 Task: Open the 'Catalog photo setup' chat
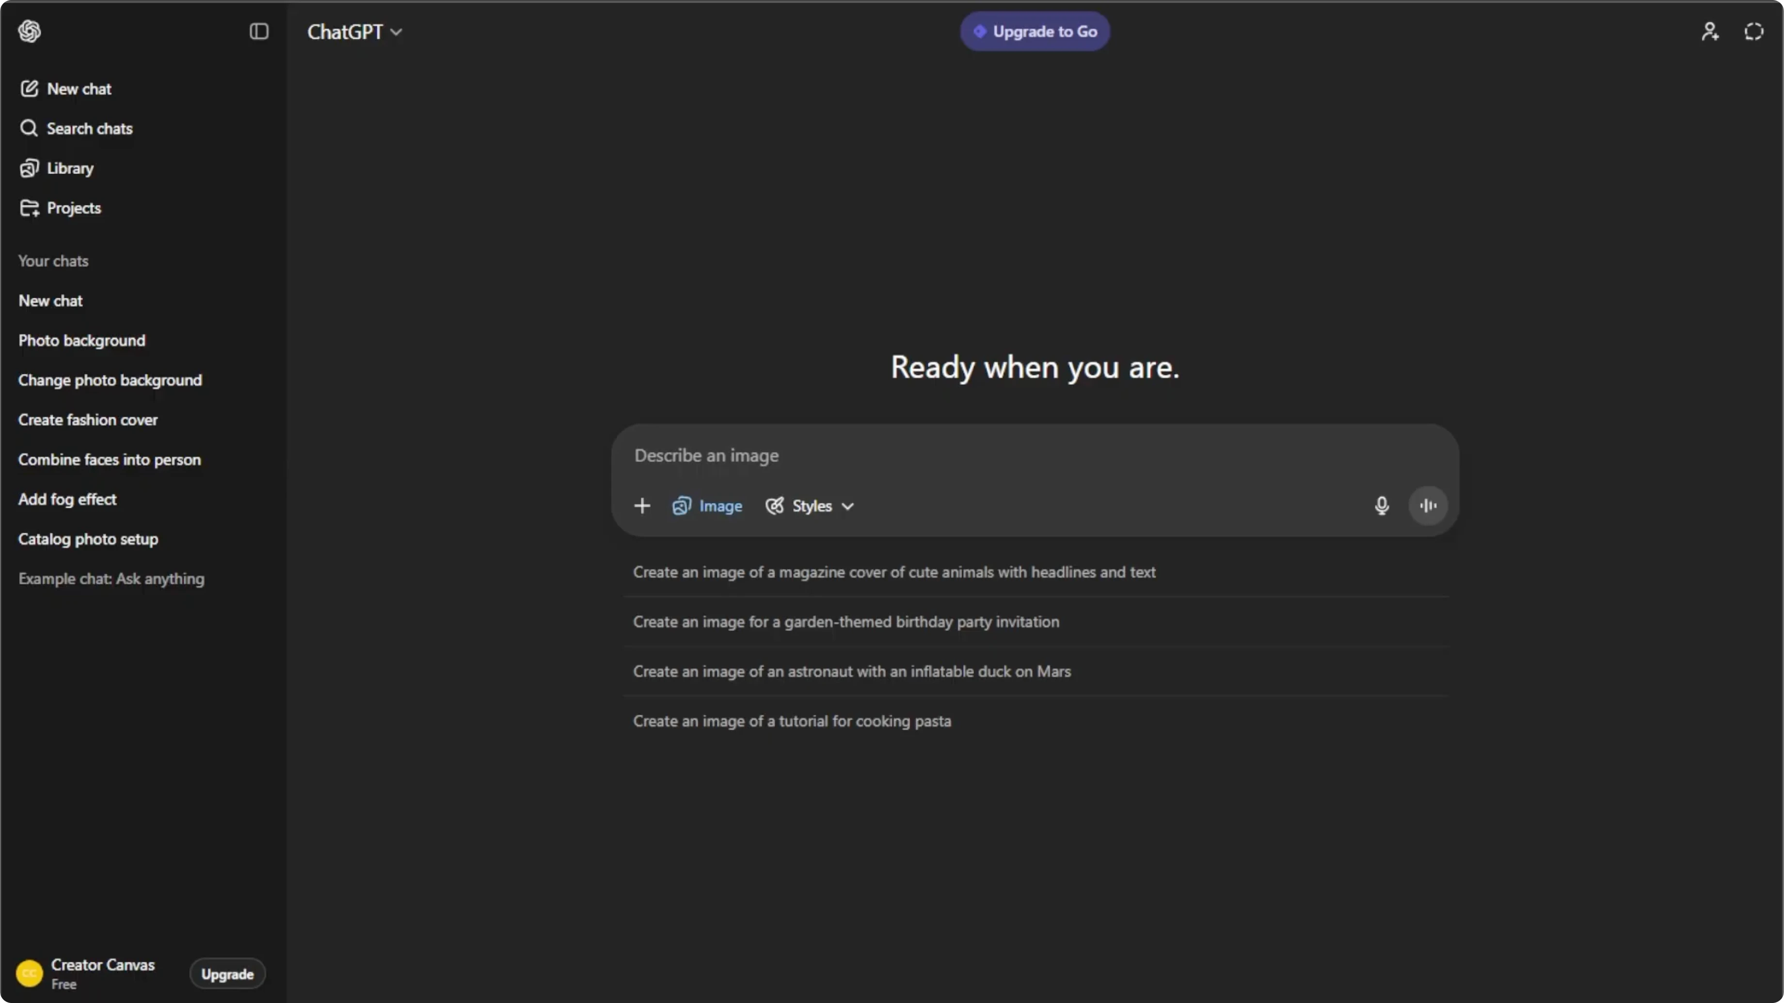tap(143, 539)
